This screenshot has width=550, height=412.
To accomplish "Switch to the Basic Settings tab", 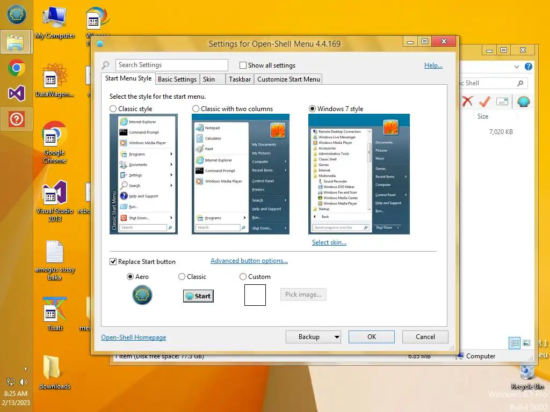I will (x=177, y=79).
